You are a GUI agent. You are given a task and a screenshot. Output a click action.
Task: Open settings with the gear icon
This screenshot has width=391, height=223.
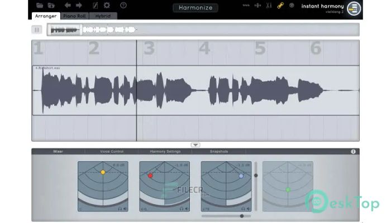coord(107,5)
